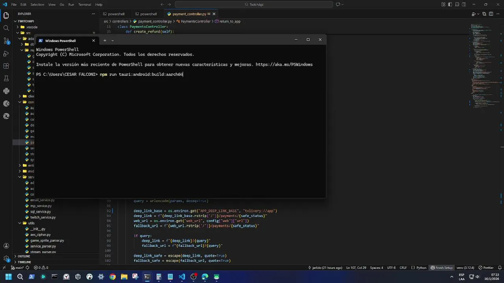Open the Extensions view icon
504x283 pixels.
pyautogui.click(x=6, y=66)
